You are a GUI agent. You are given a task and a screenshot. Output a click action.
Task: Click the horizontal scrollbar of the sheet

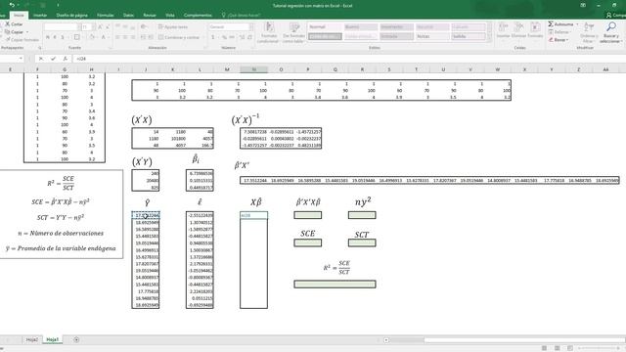coord(505,339)
